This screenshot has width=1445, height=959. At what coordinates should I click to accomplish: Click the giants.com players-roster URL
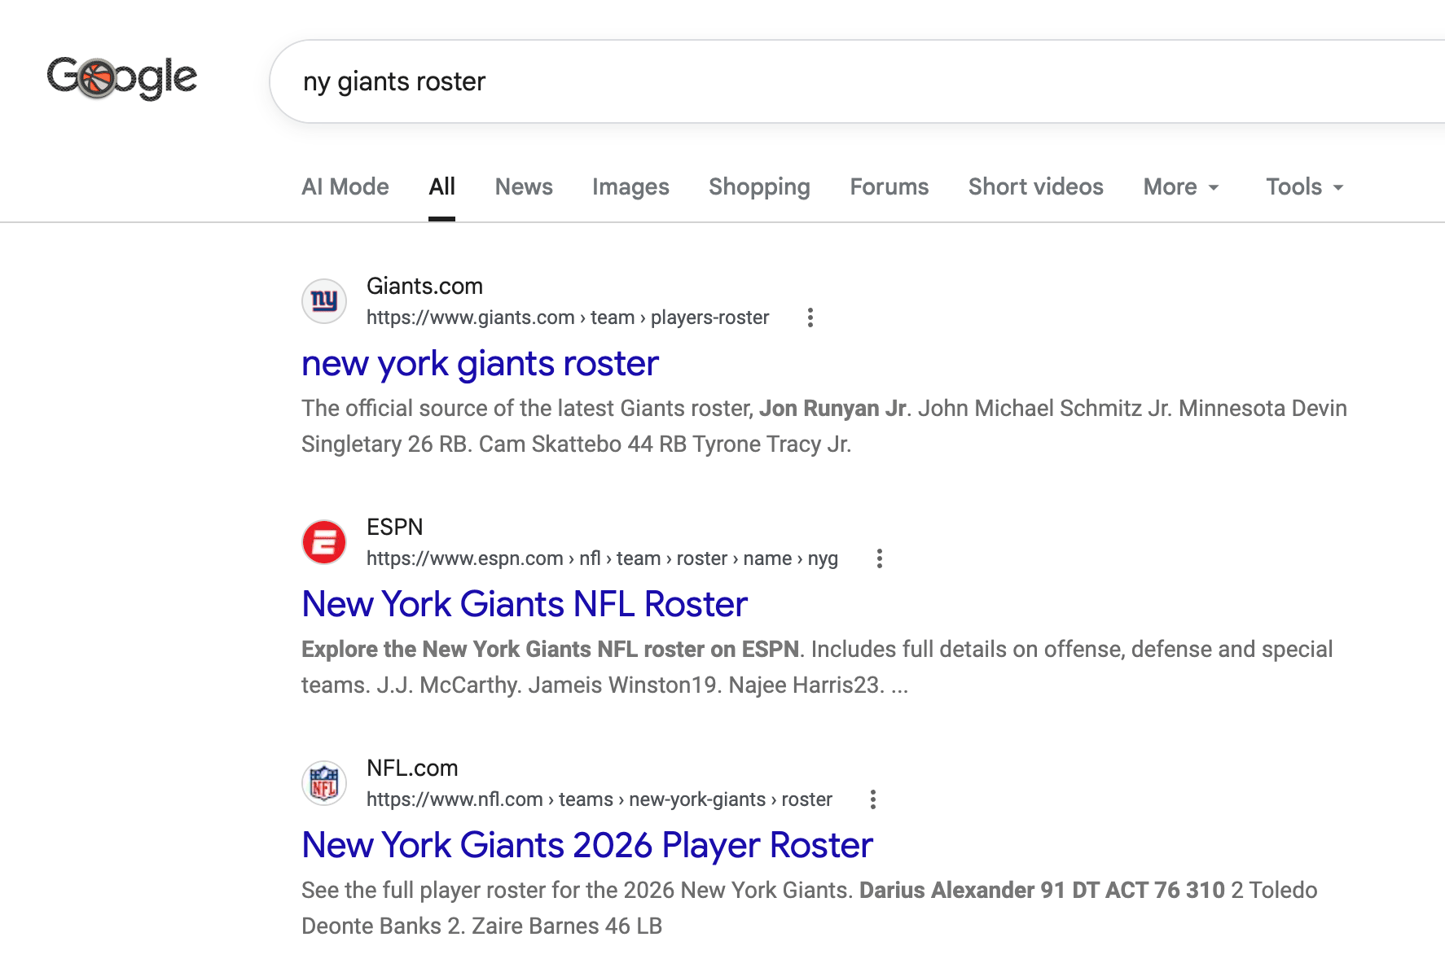click(568, 317)
